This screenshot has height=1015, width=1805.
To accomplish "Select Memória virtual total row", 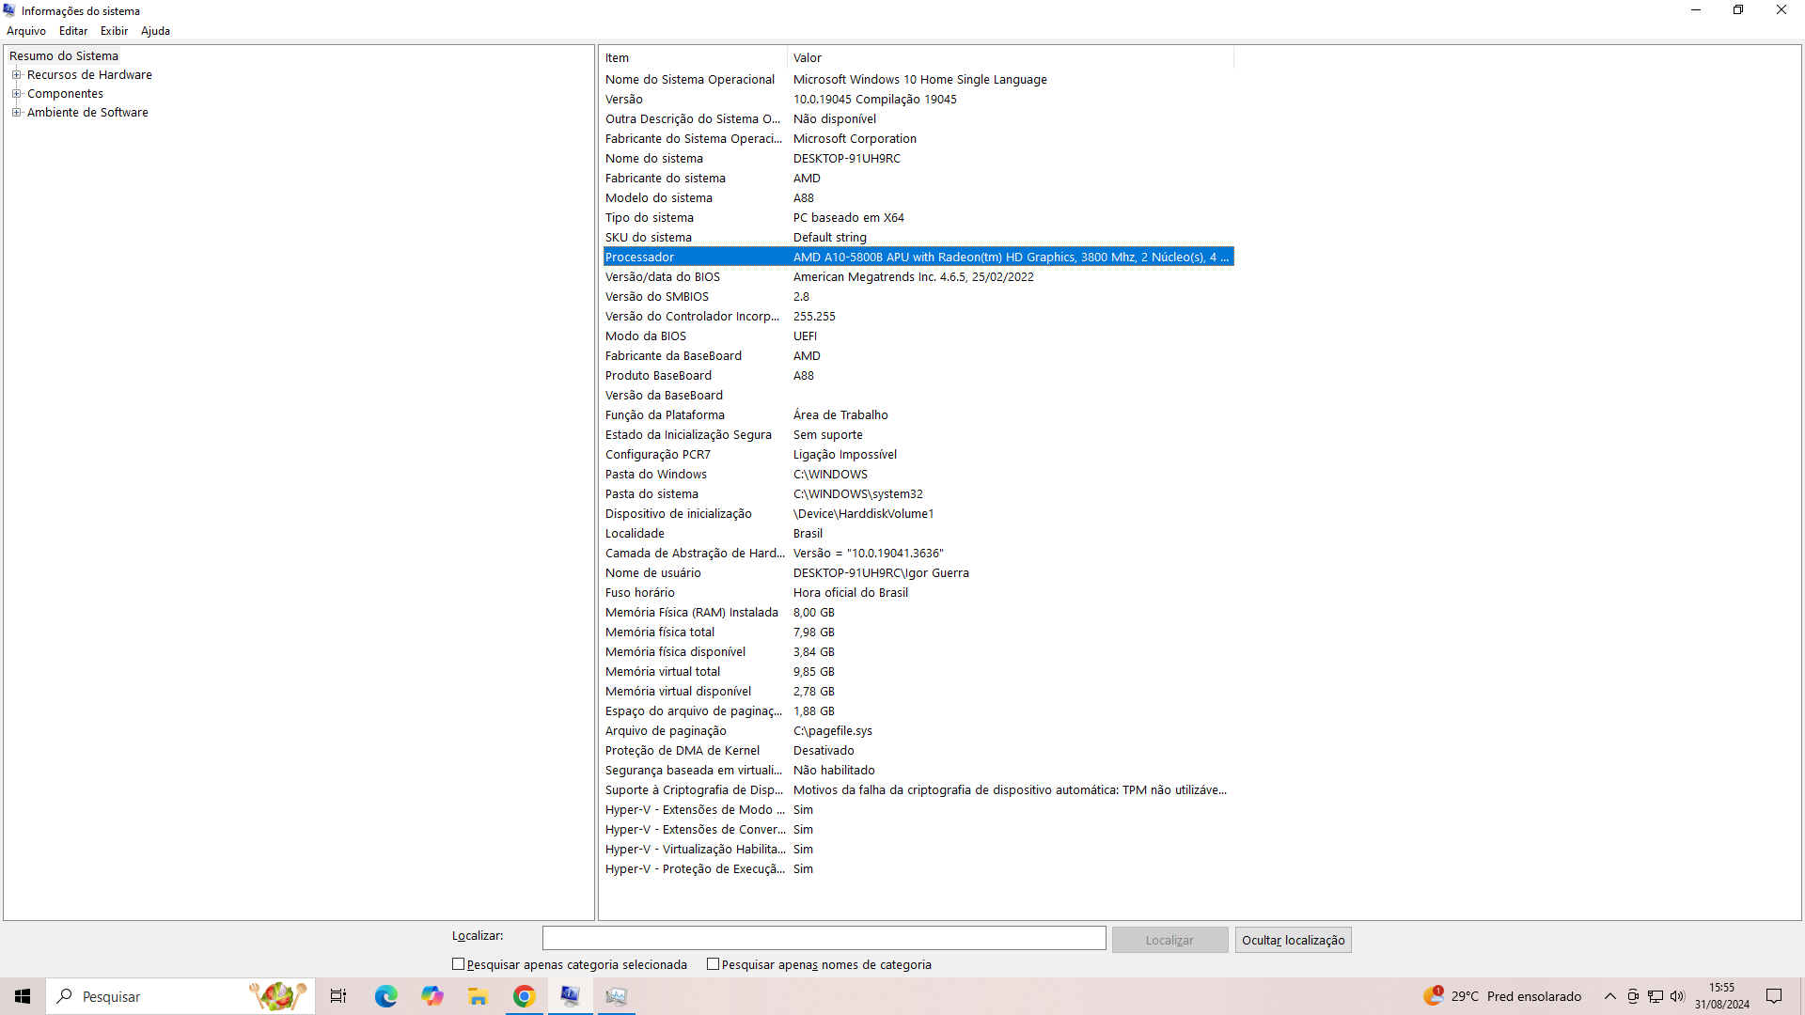I will [918, 672].
